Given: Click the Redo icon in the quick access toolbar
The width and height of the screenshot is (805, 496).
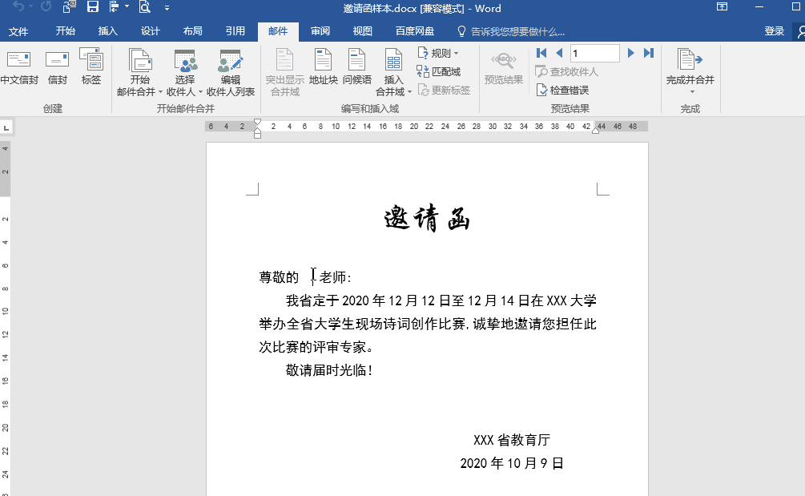Looking at the screenshot, I should [46, 6].
